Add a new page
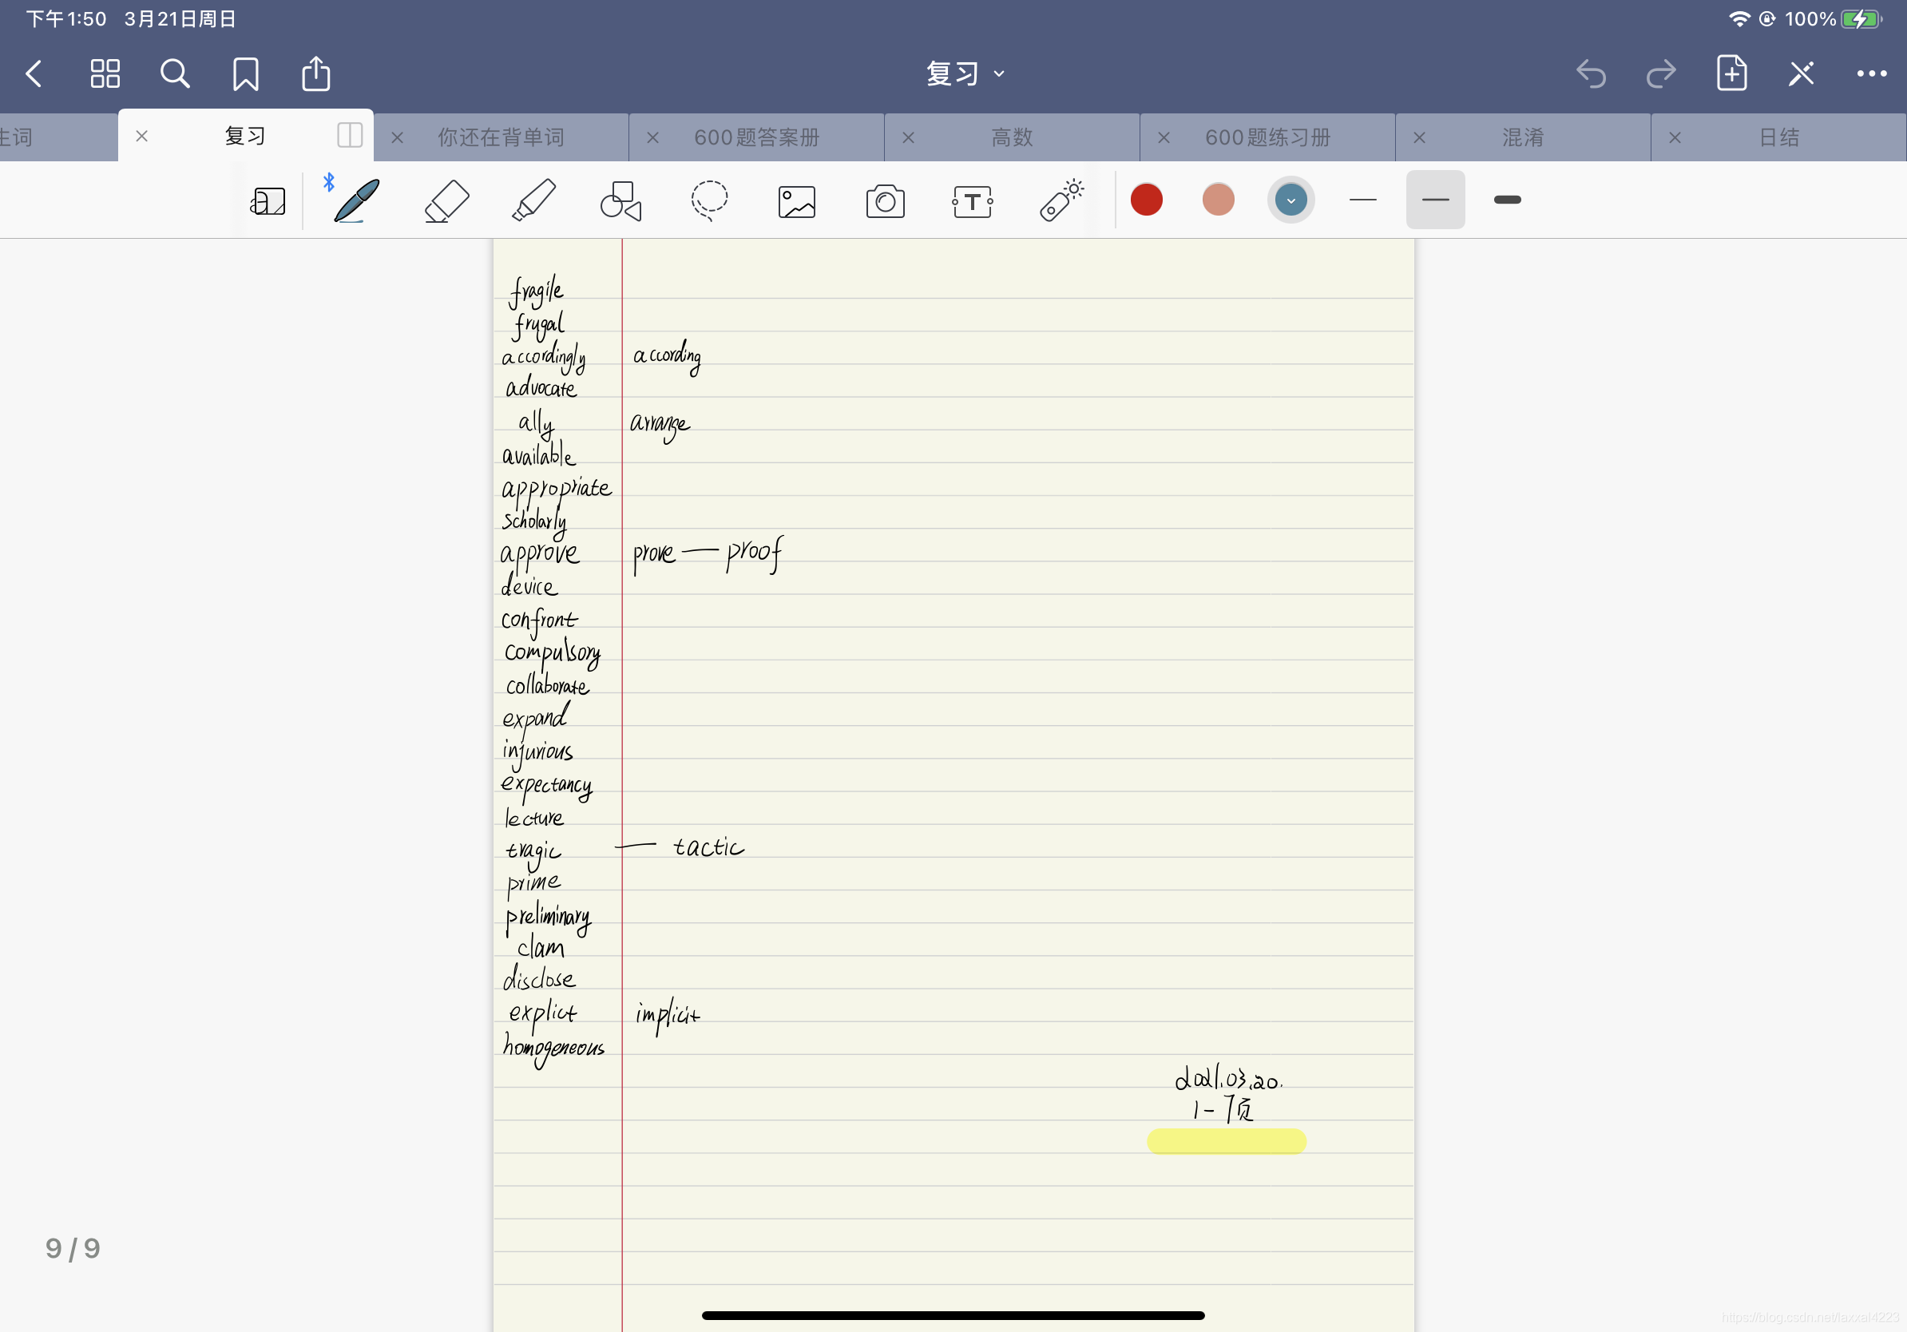 pos(1732,73)
